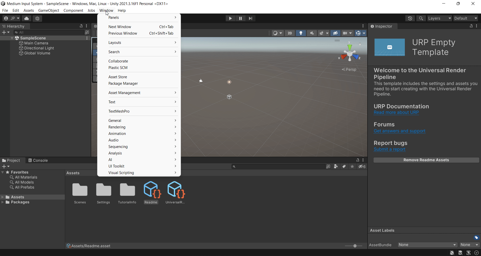
Task: Open the scene camera settings dropdown
Action: click(347, 33)
